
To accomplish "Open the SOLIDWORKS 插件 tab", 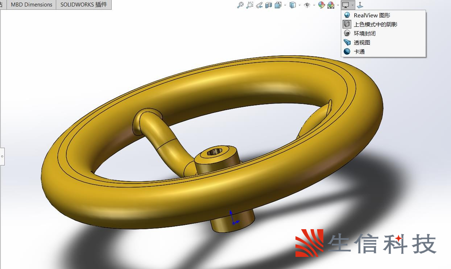I will [83, 5].
